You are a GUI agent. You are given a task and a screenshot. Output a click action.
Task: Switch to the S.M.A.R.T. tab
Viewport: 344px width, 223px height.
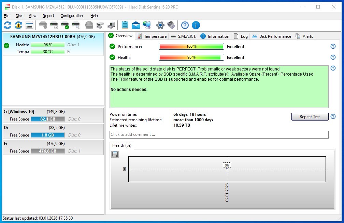184,36
